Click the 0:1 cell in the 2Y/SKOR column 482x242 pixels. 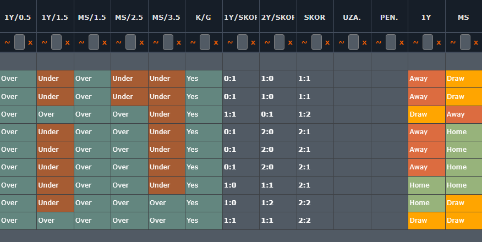278,114
